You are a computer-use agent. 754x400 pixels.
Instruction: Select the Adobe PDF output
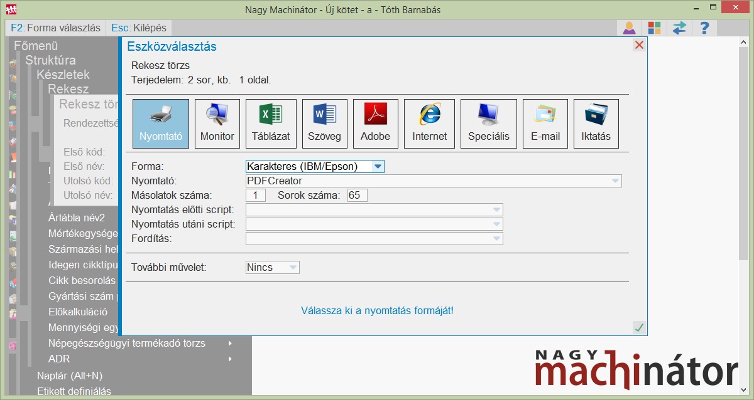pos(375,124)
